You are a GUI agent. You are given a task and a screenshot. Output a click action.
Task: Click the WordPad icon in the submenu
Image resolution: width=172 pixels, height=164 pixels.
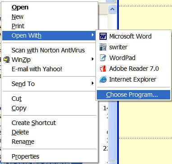tap(103, 58)
